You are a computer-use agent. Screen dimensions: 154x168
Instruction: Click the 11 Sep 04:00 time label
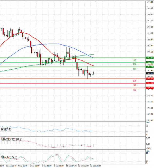[71, 166]
